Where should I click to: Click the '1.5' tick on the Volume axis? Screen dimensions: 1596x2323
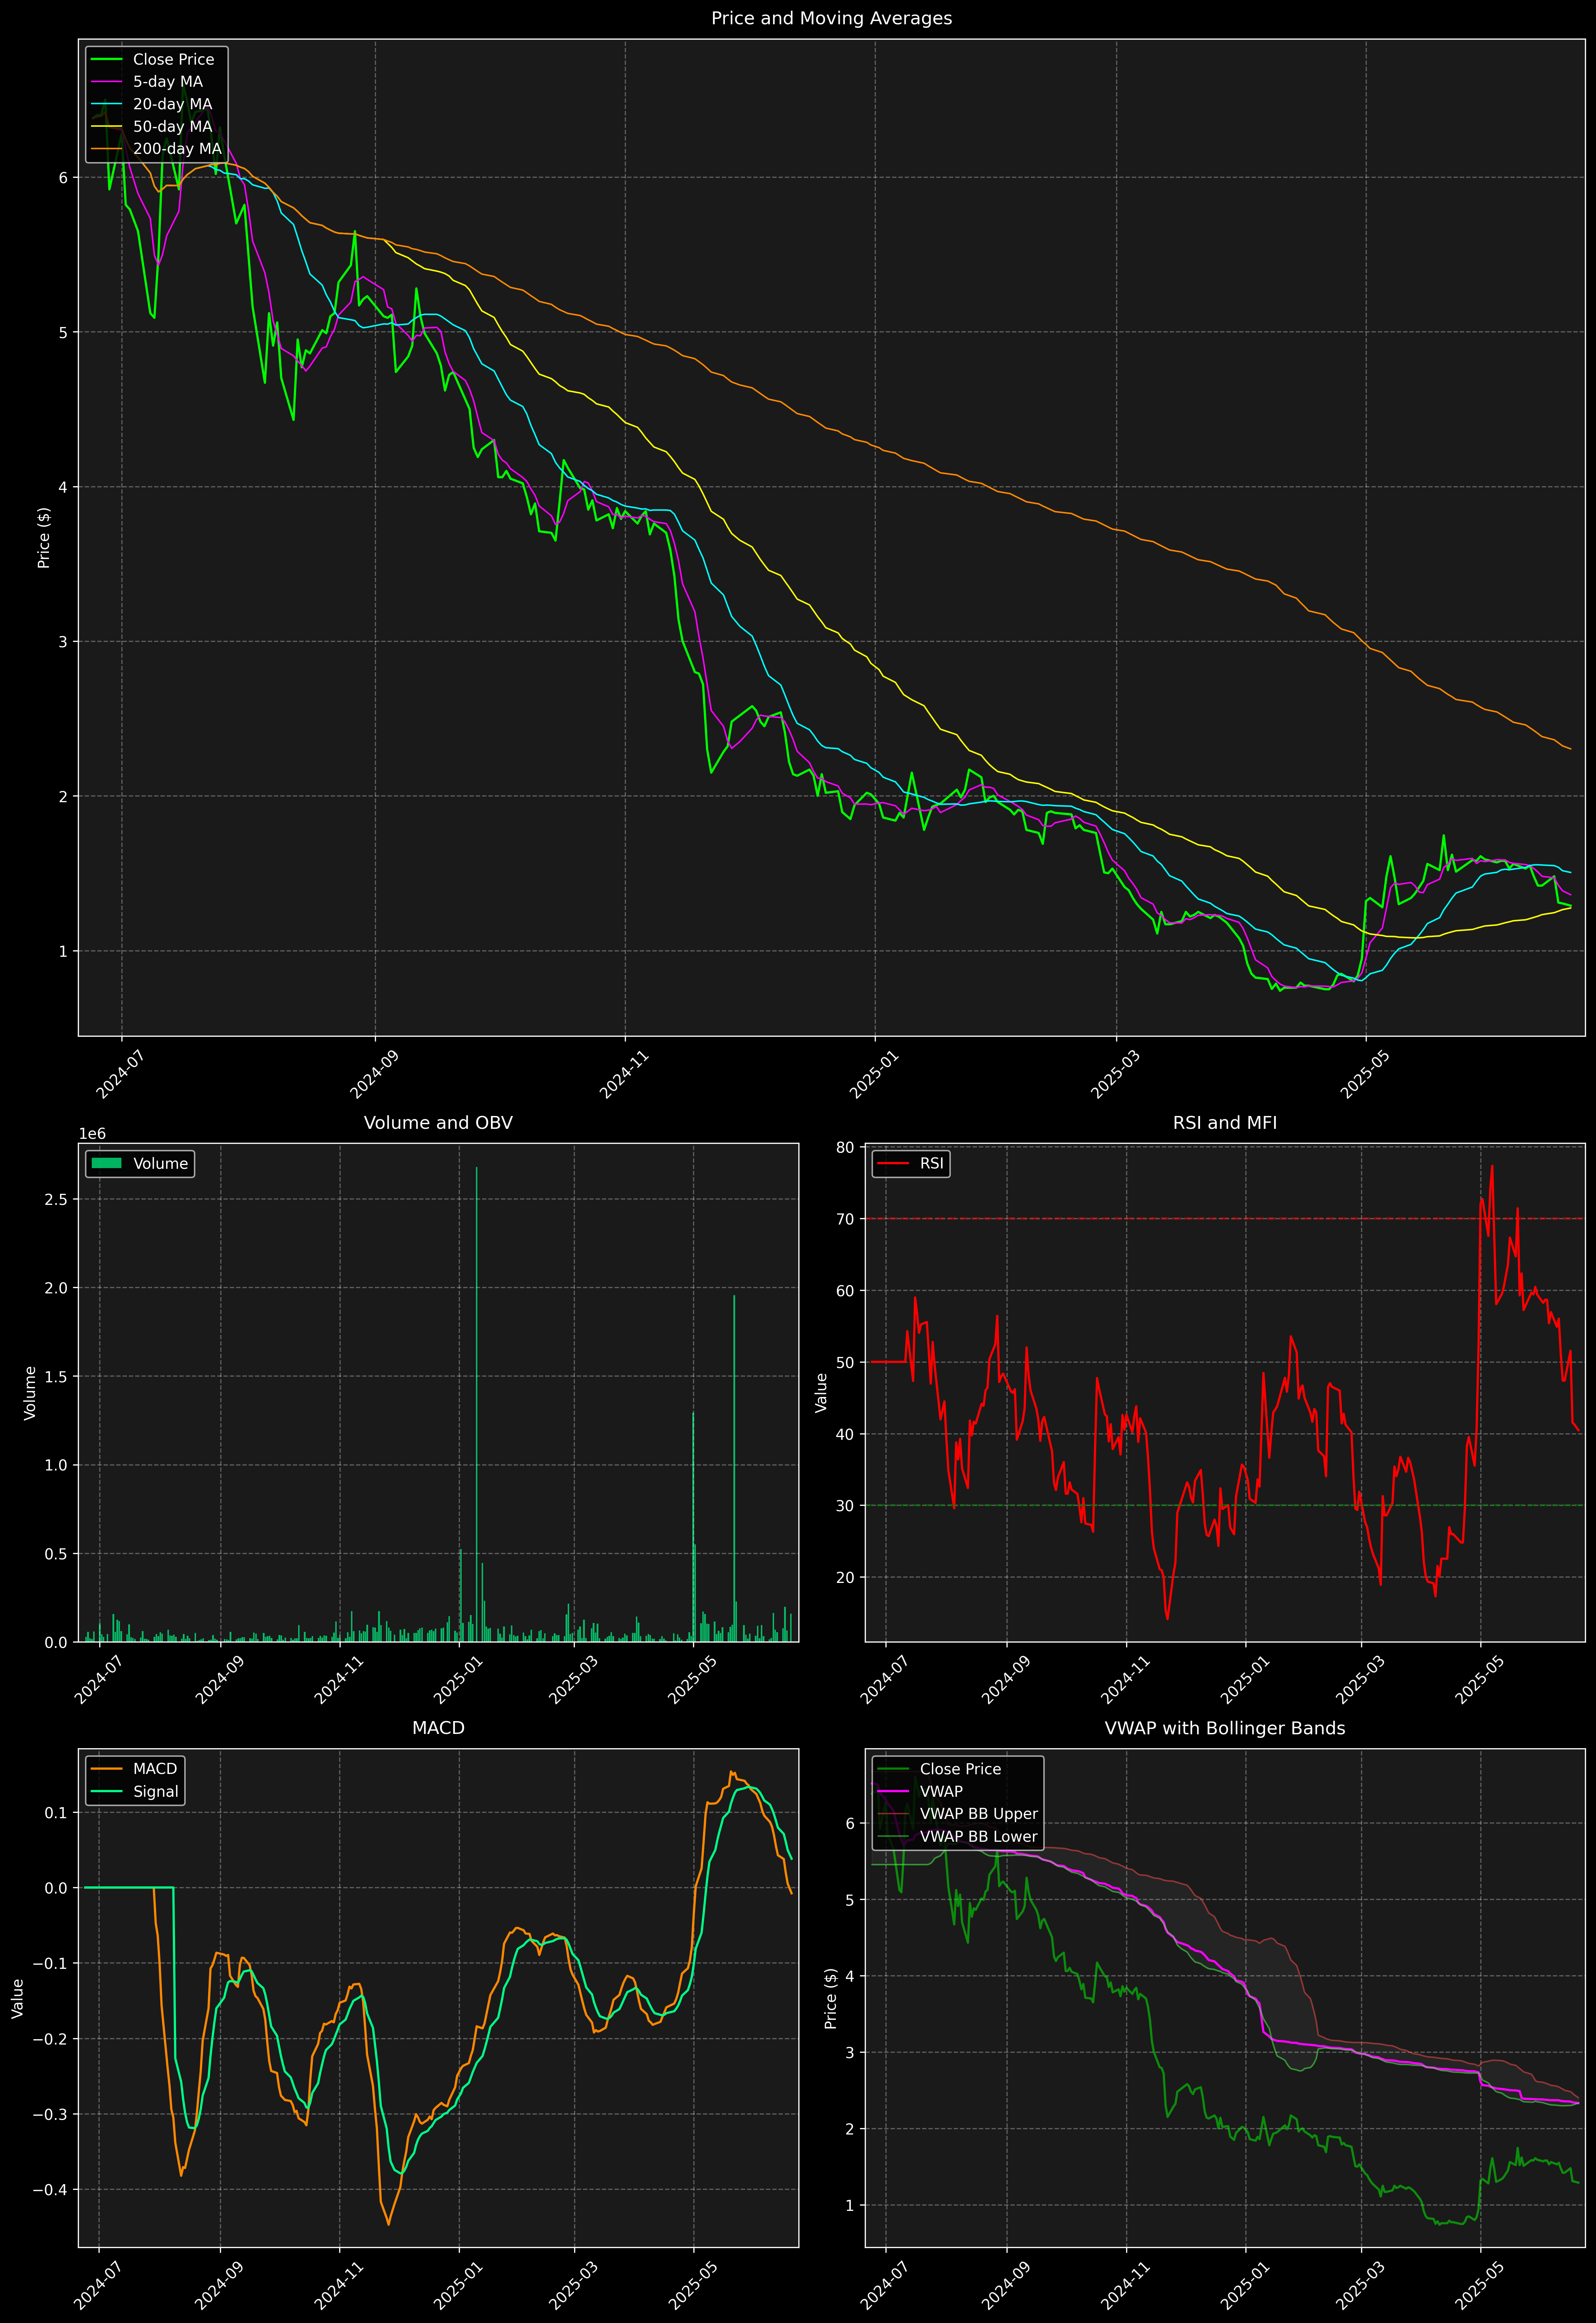(56, 1376)
